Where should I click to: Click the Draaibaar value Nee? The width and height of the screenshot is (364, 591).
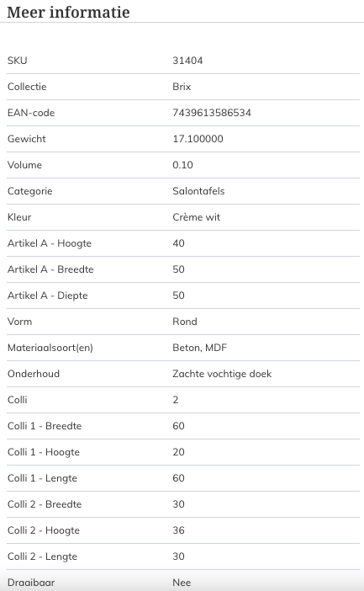point(182,583)
